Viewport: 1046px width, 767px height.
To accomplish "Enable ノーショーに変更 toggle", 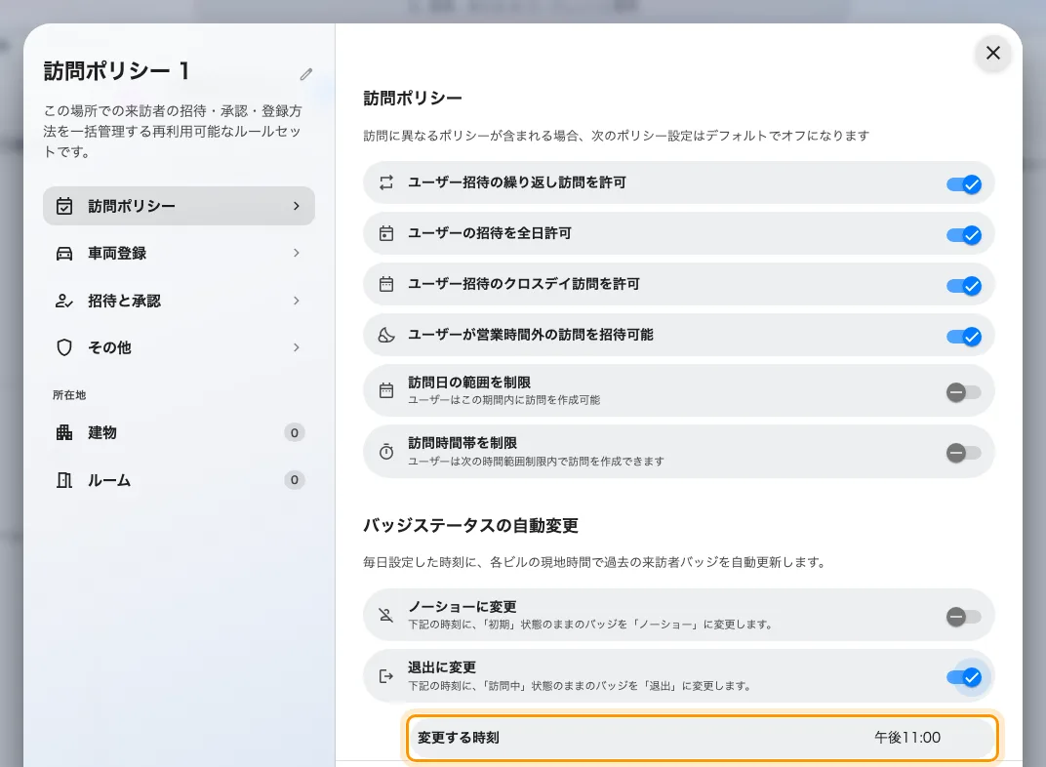I will click(964, 617).
